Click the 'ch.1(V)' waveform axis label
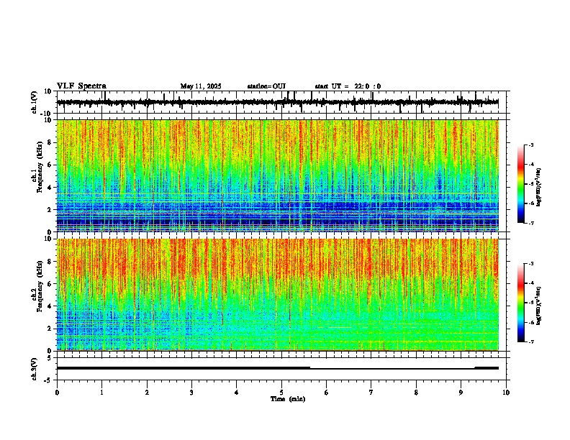 35,102
